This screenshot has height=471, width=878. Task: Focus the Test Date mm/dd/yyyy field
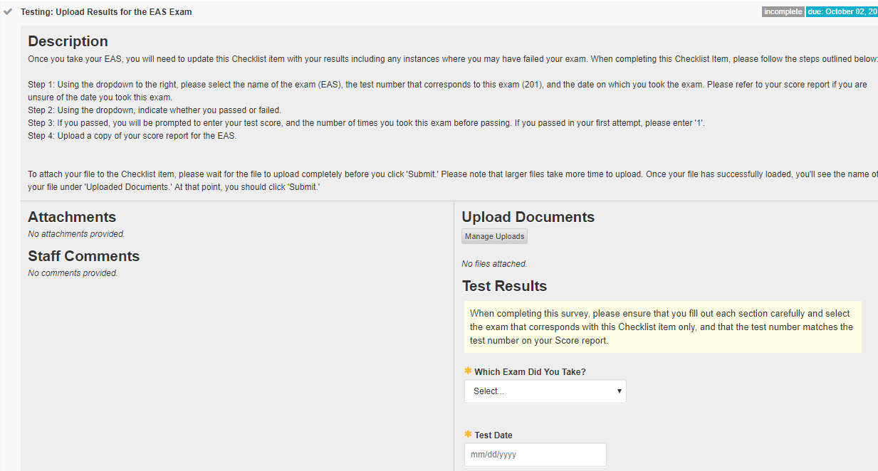click(535, 455)
